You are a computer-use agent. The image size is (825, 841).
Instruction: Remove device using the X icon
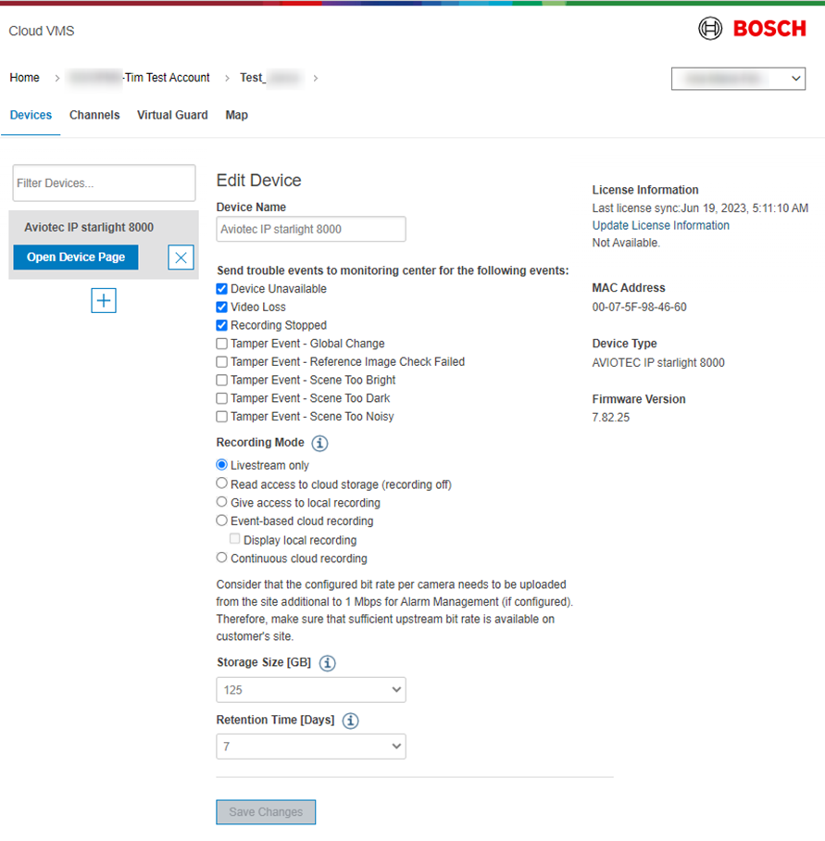181,257
